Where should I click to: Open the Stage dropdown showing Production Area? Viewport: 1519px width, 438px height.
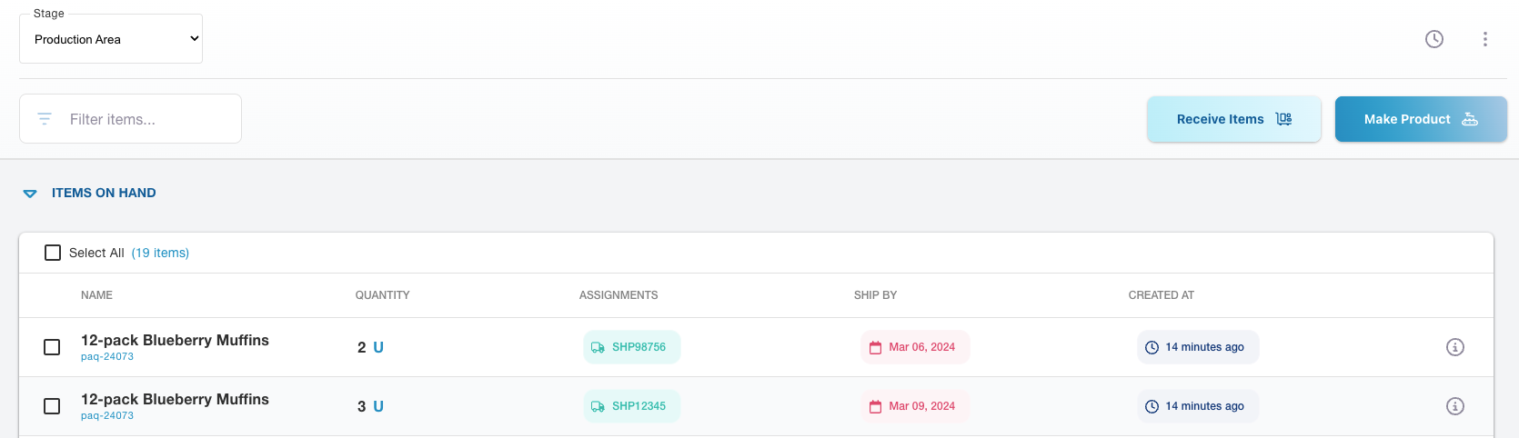point(111,39)
